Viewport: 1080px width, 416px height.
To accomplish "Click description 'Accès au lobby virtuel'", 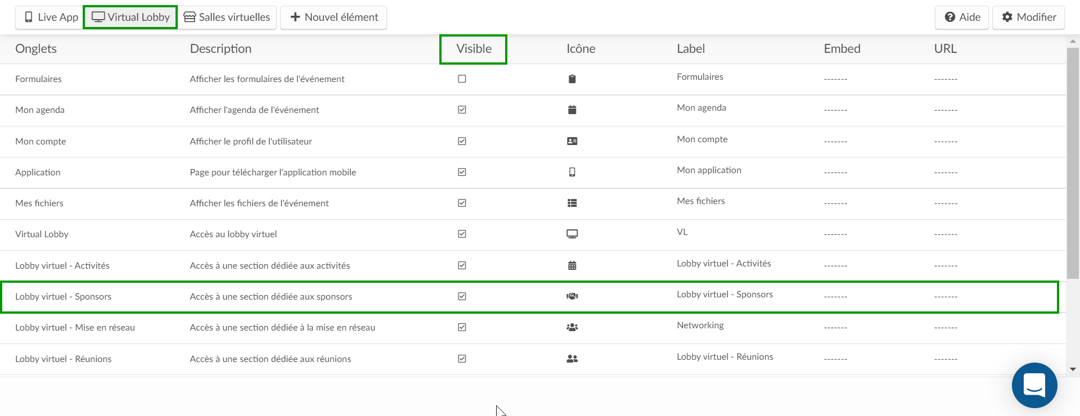I will coord(233,234).
